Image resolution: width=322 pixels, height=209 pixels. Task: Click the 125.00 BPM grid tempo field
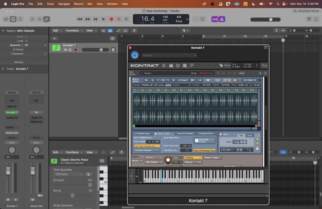[x=226, y=149]
